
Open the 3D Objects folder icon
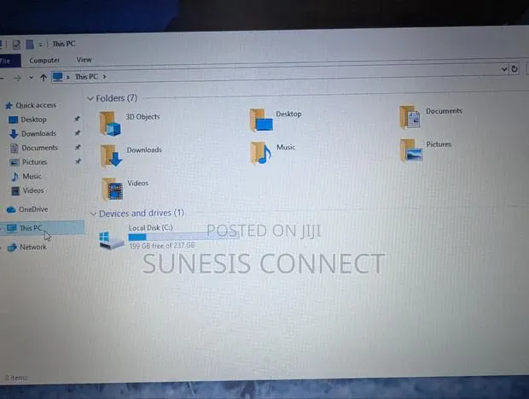110,124
